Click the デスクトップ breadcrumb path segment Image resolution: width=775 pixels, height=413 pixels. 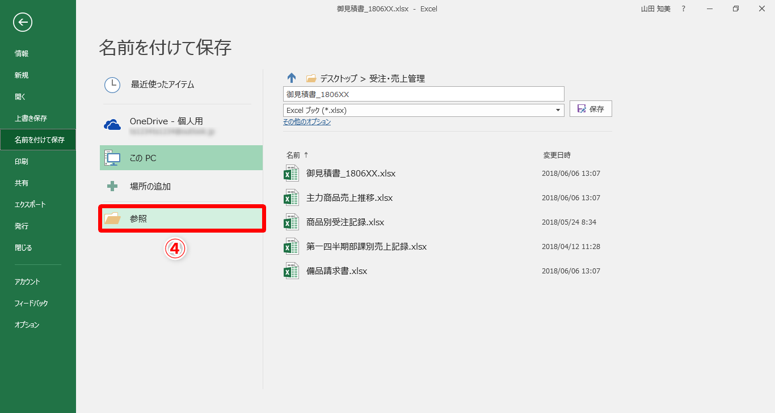click(339, 79)
